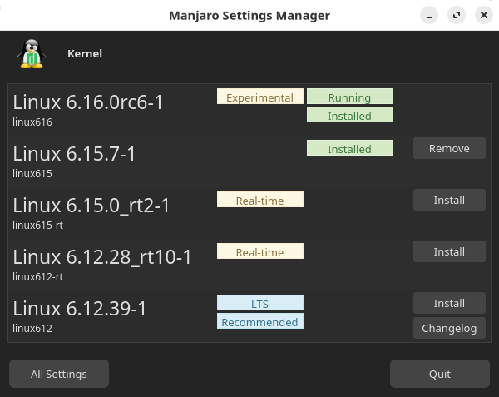Click the Manjaro Tux penguin kernel icon
This screenshot has height=397, width=499.
[x=32, y=54]
